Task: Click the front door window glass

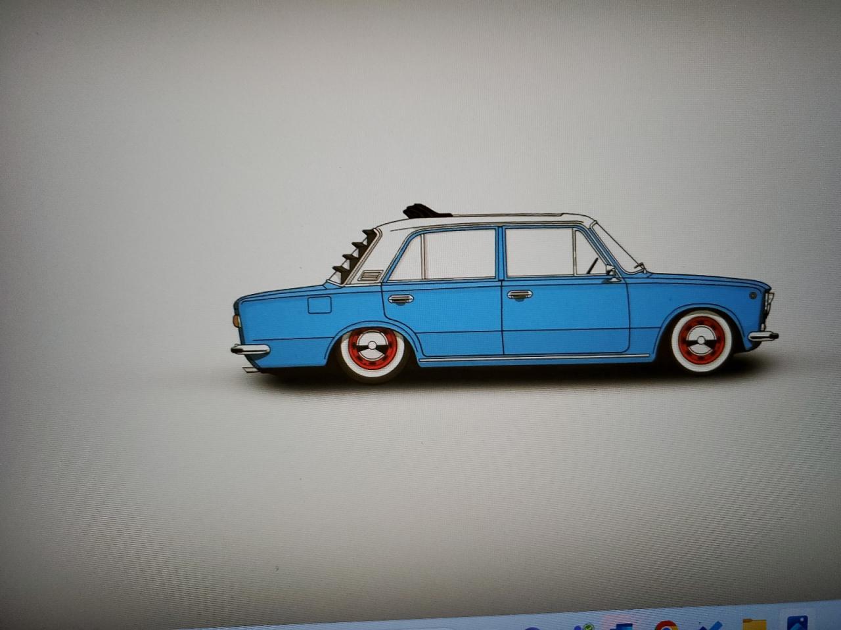Action: pos(539,253)
